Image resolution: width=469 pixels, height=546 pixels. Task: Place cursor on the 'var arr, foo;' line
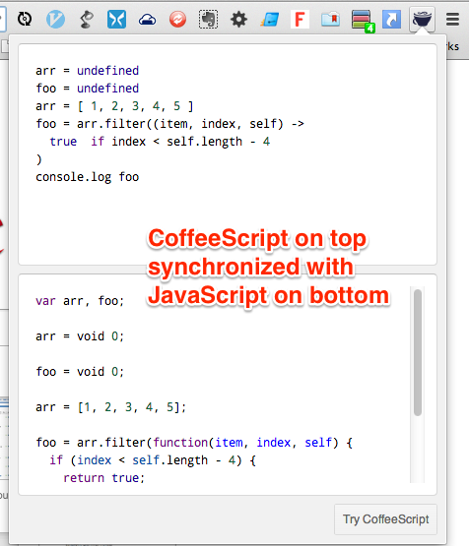coord(80,301)
